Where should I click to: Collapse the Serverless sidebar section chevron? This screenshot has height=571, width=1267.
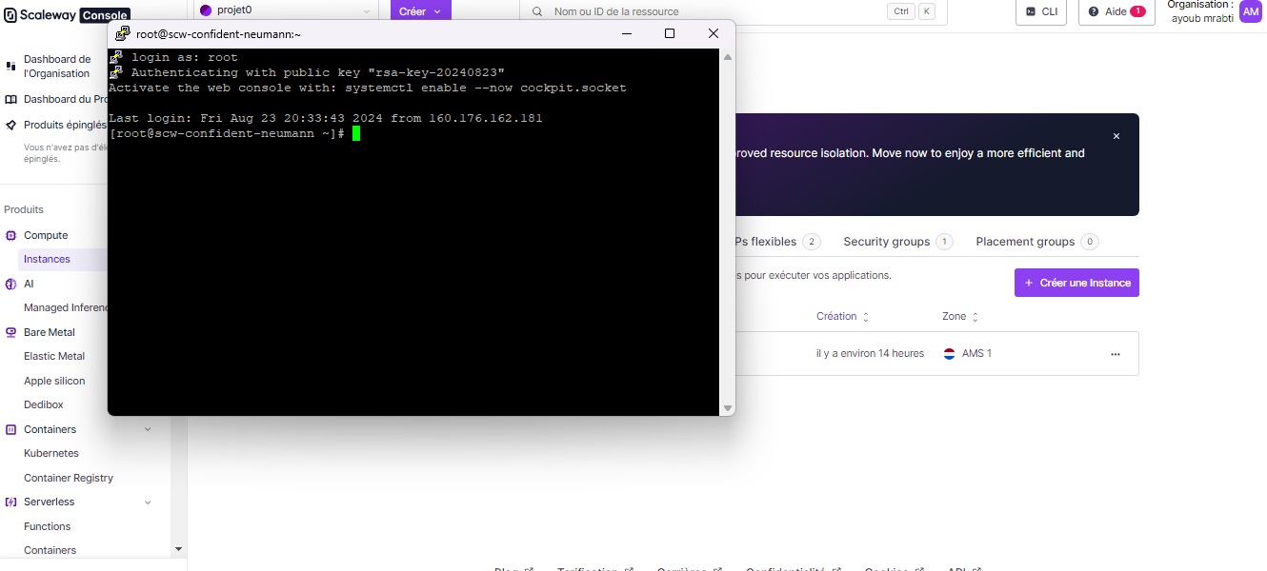click(x=148, y=502)
